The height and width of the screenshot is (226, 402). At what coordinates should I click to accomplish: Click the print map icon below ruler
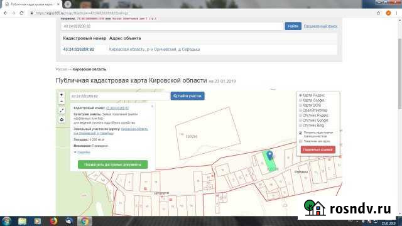[62, 120]
